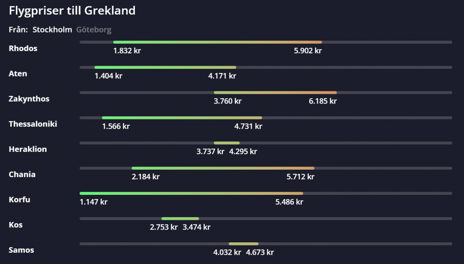Viewport: 464px width, 264px height.
Task: Click Kos highest price 3.474 kr
Action: pyautogui.click(x=196, y=227)
